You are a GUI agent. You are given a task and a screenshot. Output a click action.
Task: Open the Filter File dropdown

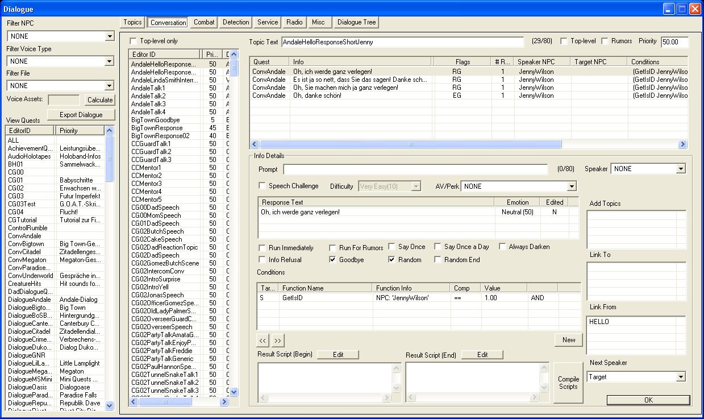click(x=110, y=86)
